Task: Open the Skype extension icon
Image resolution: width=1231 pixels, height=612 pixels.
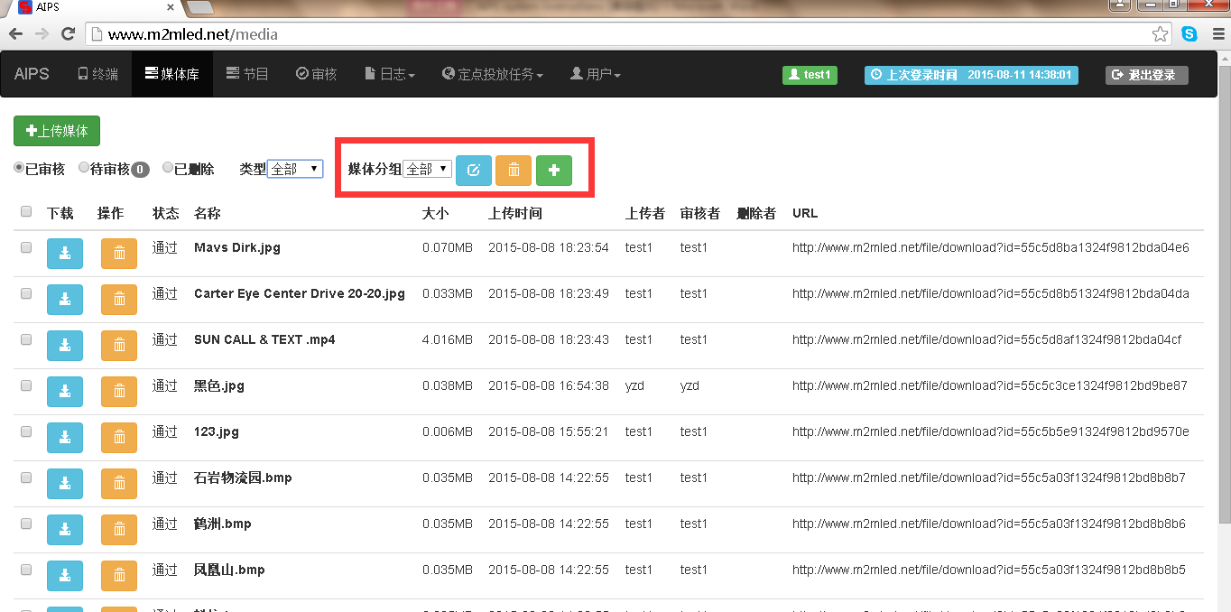Action: 1189,34
